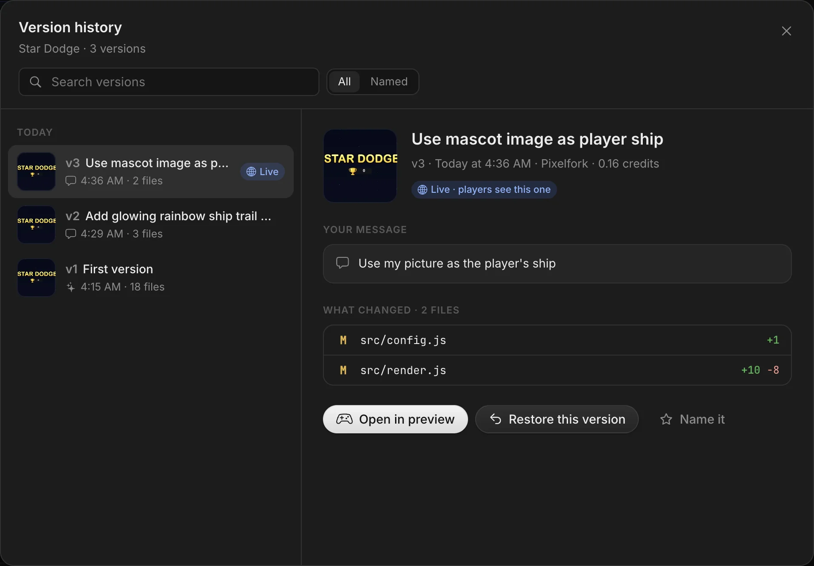This screenshot has width=814, height=566.
Task: Click the chat bubble icon beside 4:29 AM
Action: [71, 234]
